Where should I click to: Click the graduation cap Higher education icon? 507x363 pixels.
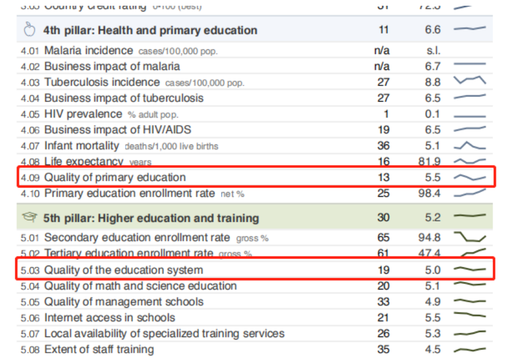point(29,217)
